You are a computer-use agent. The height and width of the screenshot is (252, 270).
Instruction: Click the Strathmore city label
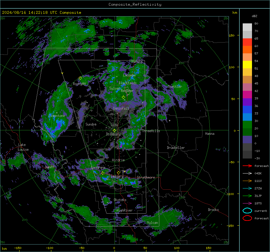coord(146,177)
